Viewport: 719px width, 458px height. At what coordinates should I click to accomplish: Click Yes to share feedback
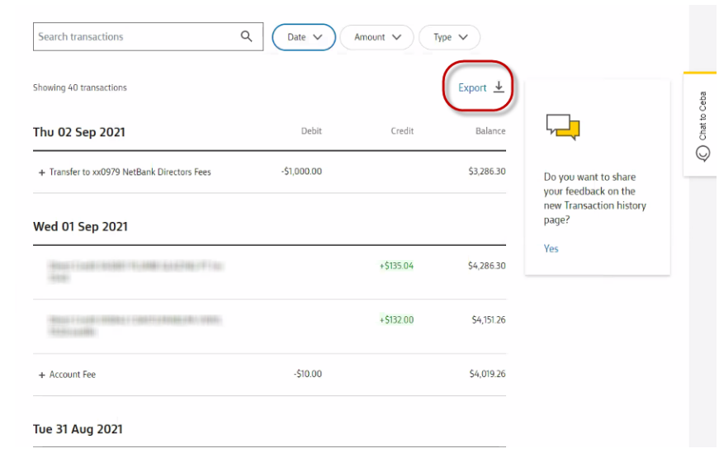tap(551, 248)
